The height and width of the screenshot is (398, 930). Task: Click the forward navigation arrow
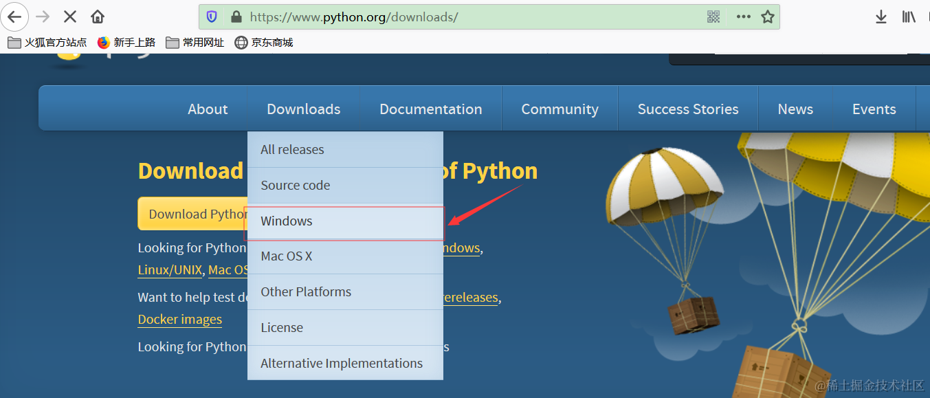pos(43,16)
